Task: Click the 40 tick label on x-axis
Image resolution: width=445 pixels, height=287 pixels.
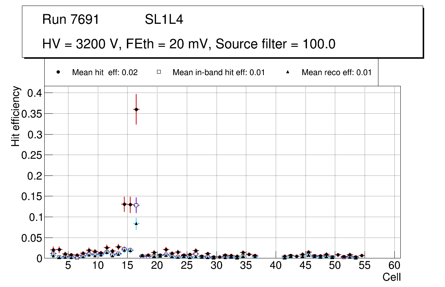Action: (x=276, y=265)
